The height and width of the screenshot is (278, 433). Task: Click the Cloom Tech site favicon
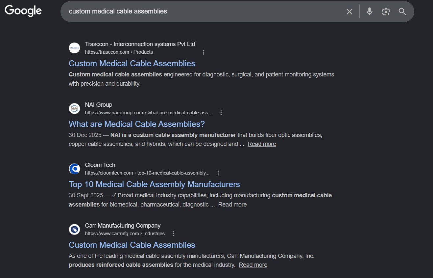[x=75, y=169]
